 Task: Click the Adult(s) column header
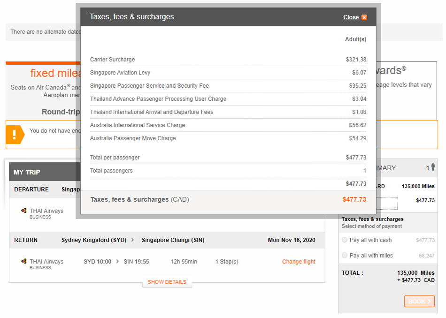(355, 39)
